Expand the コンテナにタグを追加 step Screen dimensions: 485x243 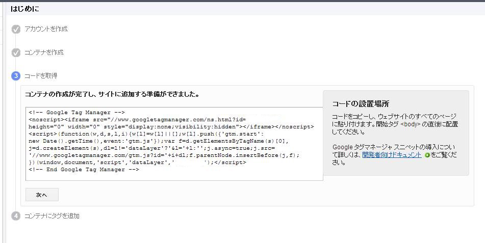click(x=52, y=216)
